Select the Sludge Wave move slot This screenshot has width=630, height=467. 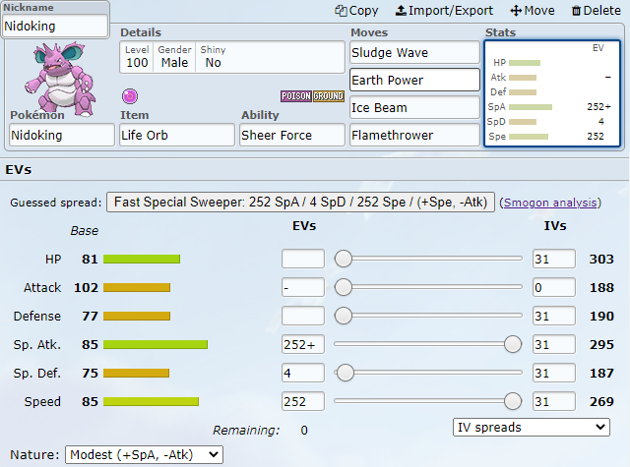(x=414, y=52)
